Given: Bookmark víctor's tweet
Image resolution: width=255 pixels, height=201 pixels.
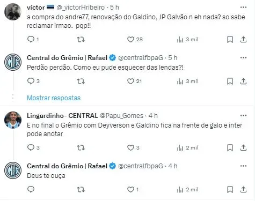Looking at the screenshot, I should click(230, 40).
